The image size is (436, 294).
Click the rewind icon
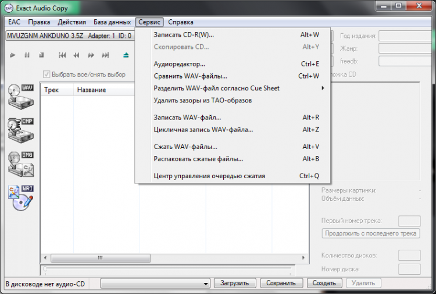coord(76,55)
